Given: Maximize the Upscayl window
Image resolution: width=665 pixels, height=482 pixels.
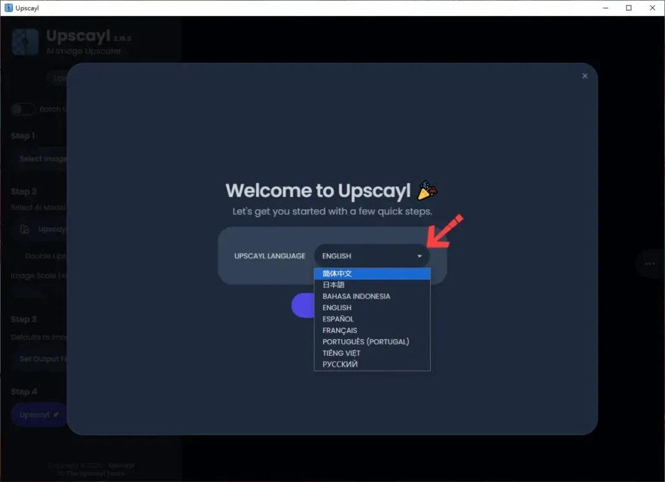Looking at the screenshot, I should click(629, 7).
